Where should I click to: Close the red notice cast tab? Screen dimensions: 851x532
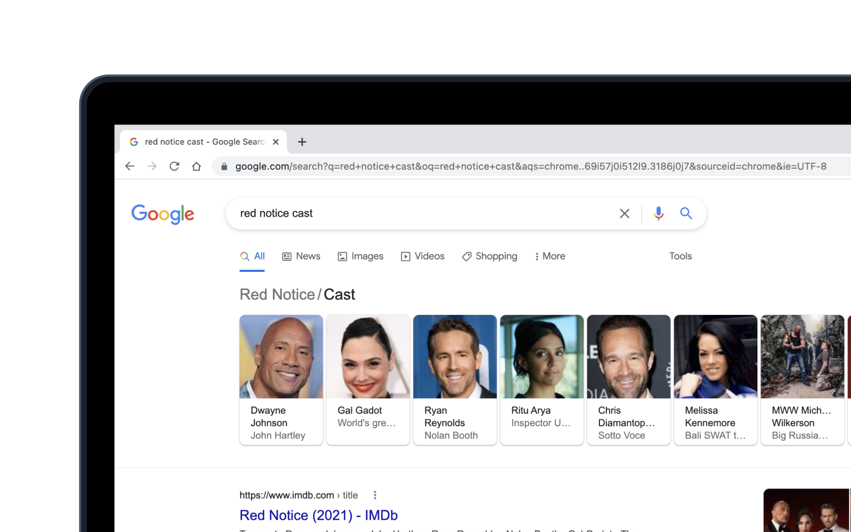[x=276, y=142]
